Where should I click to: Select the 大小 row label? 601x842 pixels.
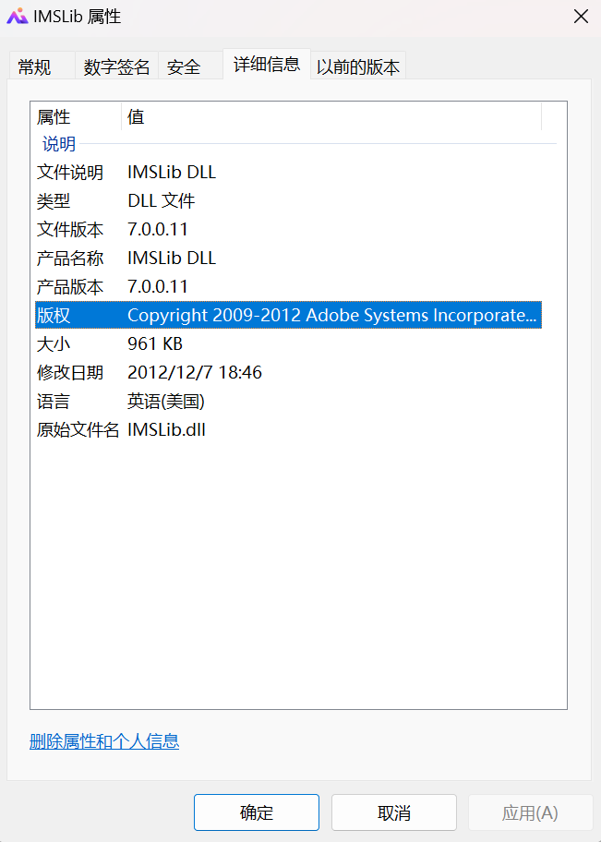pyautogui.click(x=54, y=343)
